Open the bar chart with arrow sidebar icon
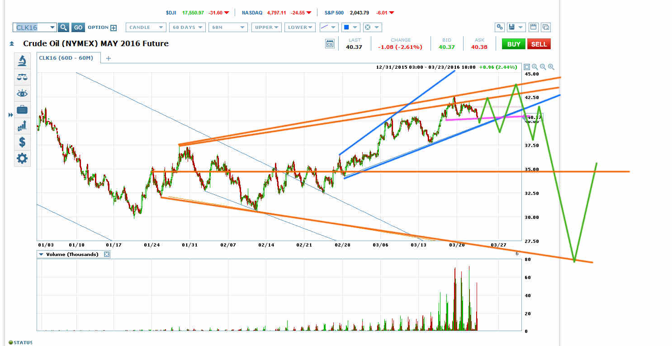The height and width of the screenshot is (346, 672). tap(22, 126)
